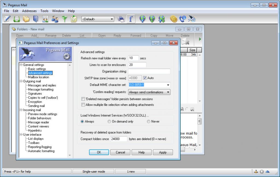Open the distribution lists icon
The image size is (280, 177).
pyautogui.click(x=45, y=19)
